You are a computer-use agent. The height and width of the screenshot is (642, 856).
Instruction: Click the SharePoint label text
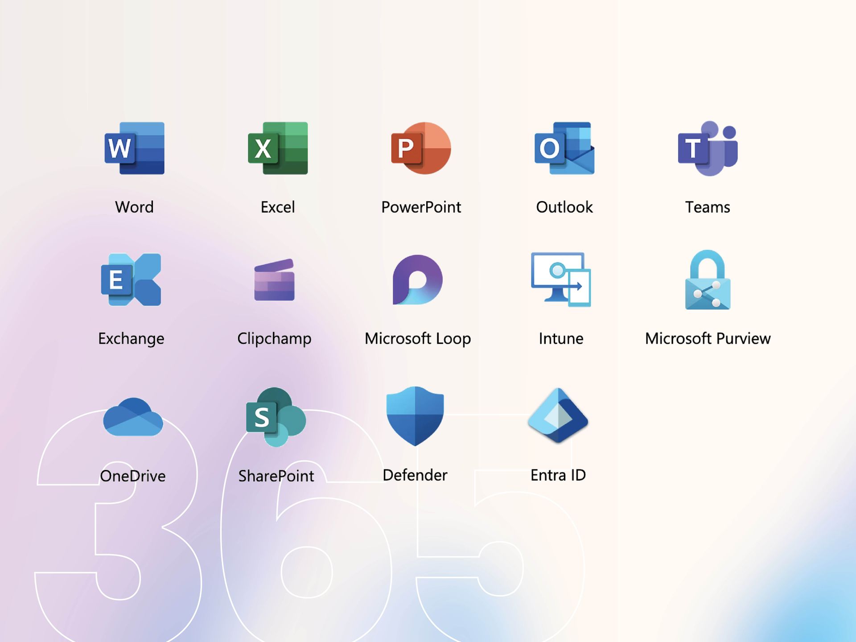coord(276,476)
